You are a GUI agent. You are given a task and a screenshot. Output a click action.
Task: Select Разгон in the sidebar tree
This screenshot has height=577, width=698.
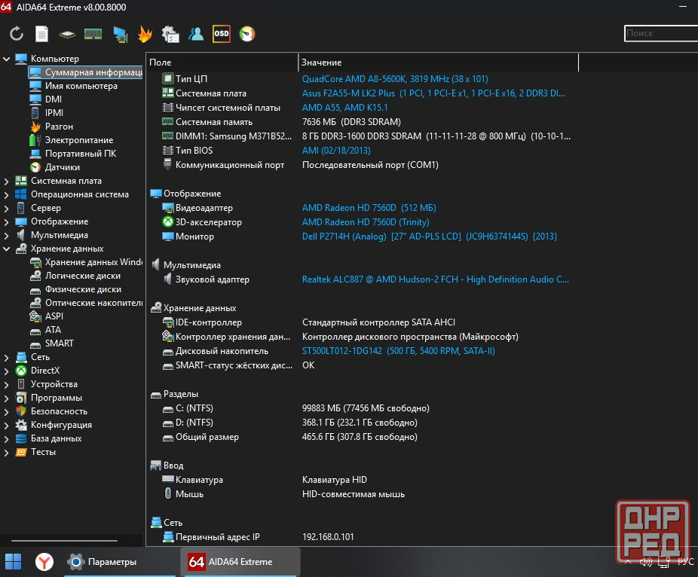[59, 127]
